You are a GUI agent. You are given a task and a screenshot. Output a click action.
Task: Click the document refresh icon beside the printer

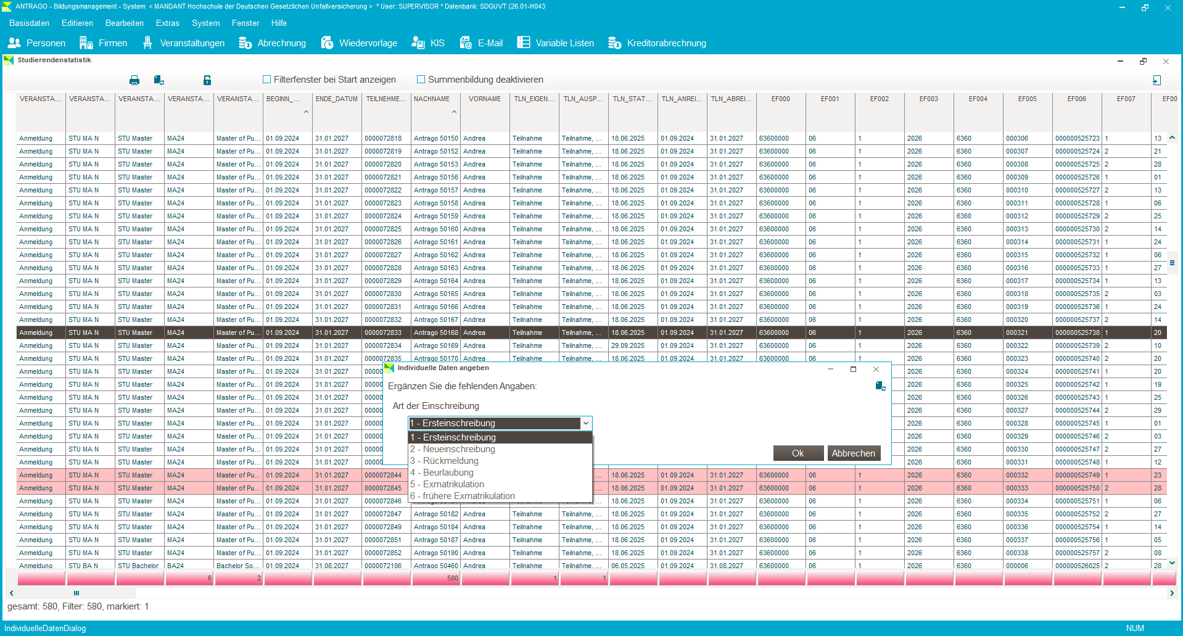[x=159, y=80]
